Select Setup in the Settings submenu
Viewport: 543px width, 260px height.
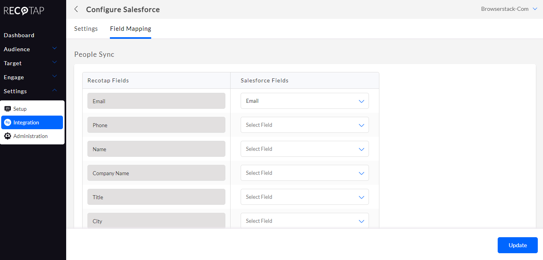coord(32,109)
